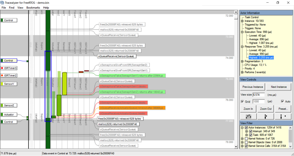Select the SensorZ actor label

9,105
